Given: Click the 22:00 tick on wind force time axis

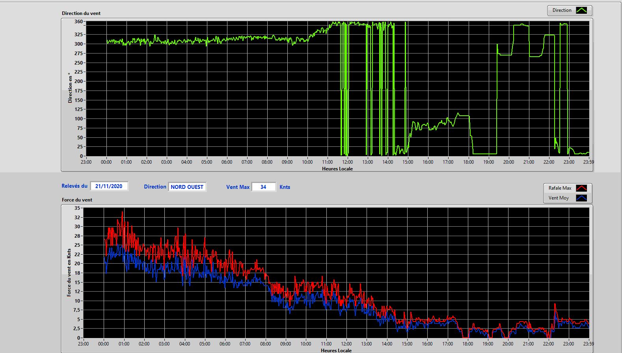Looking at the screenshot, I should [x=548, y=344].
